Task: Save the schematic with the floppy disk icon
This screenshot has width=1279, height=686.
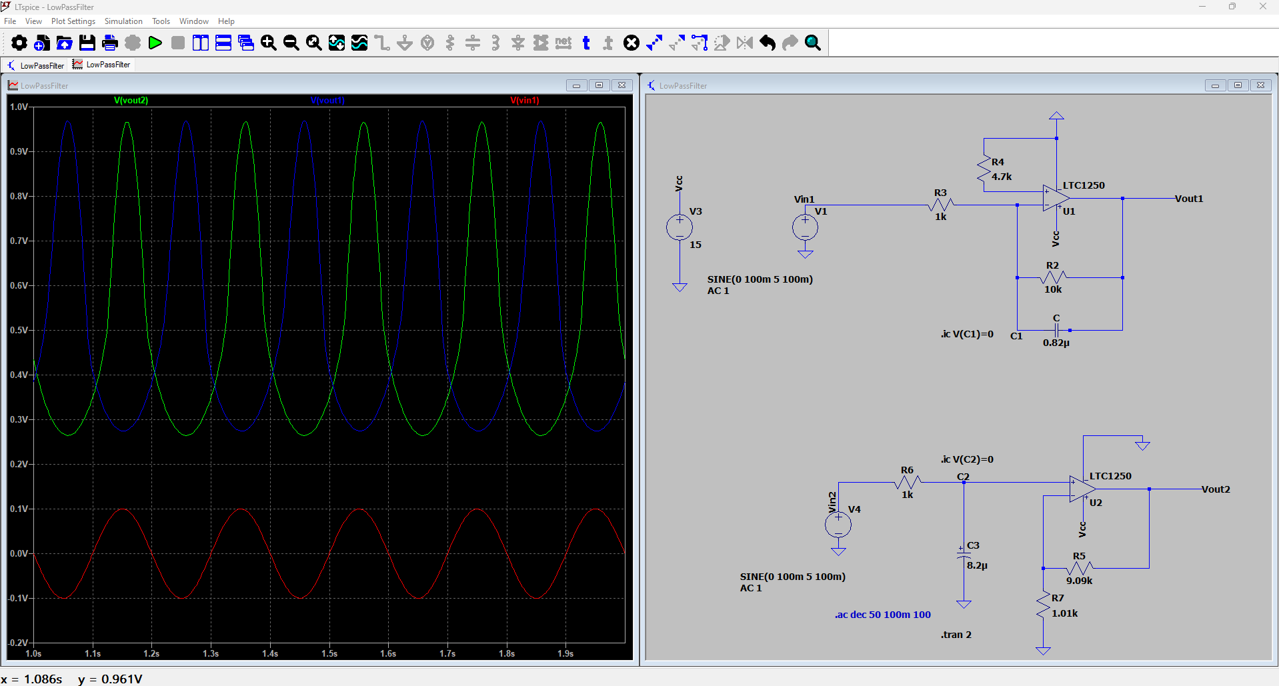Action: click(x=87, y=43)
